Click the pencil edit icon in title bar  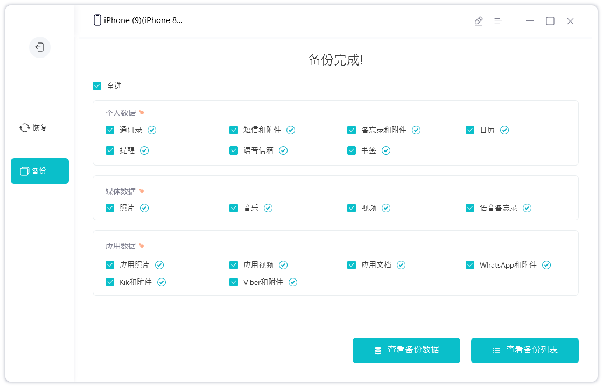click(479, 21)
